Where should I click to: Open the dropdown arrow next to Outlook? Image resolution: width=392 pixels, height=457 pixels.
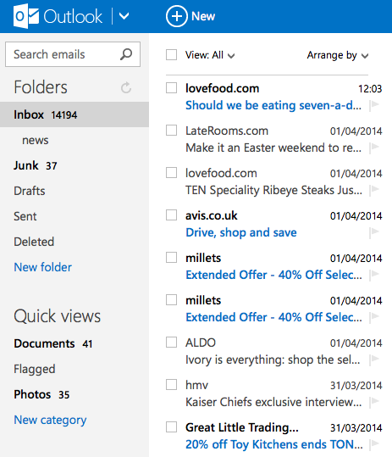coord(124,16)
